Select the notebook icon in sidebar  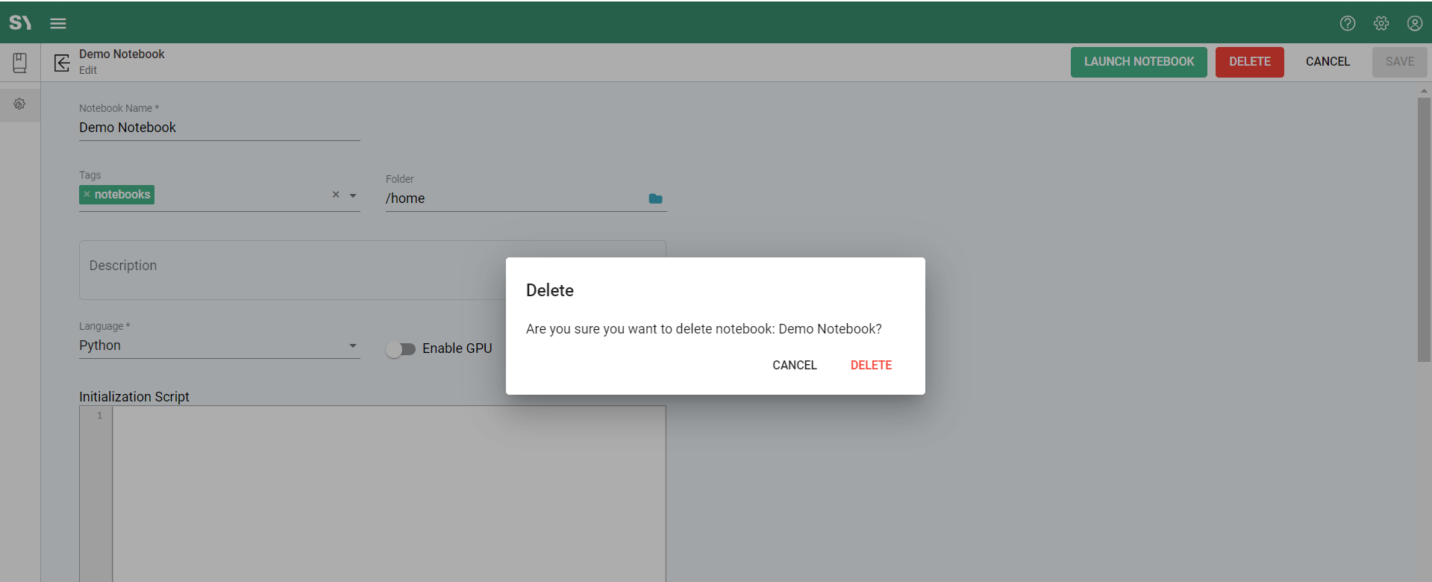(x=20, y=63)
